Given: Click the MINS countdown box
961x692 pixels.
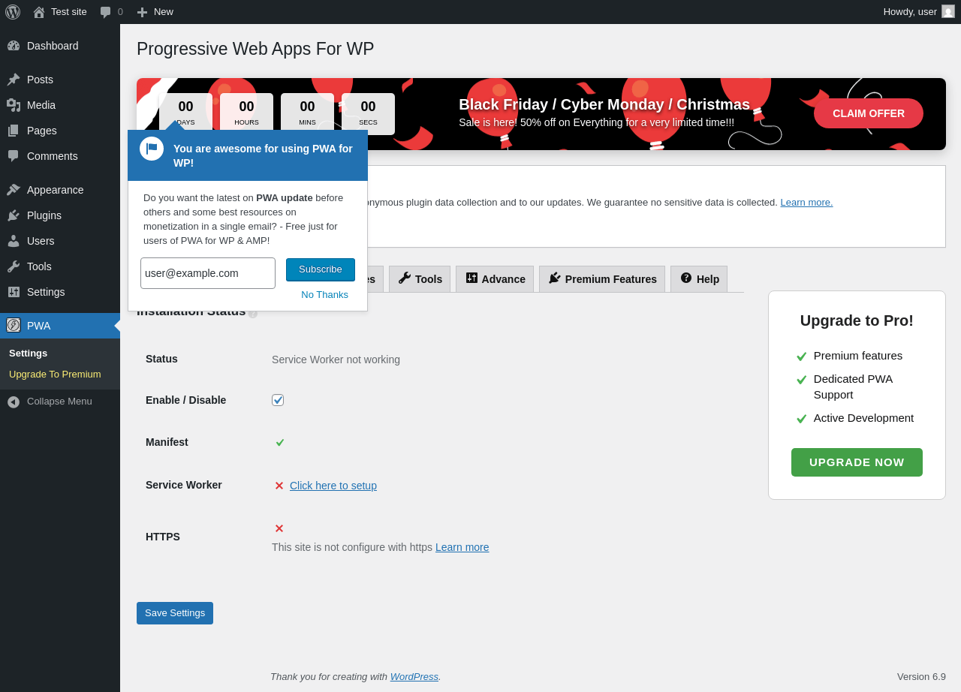Looking at the screenshot, I should pyautogui.click(x=307, y=114).
